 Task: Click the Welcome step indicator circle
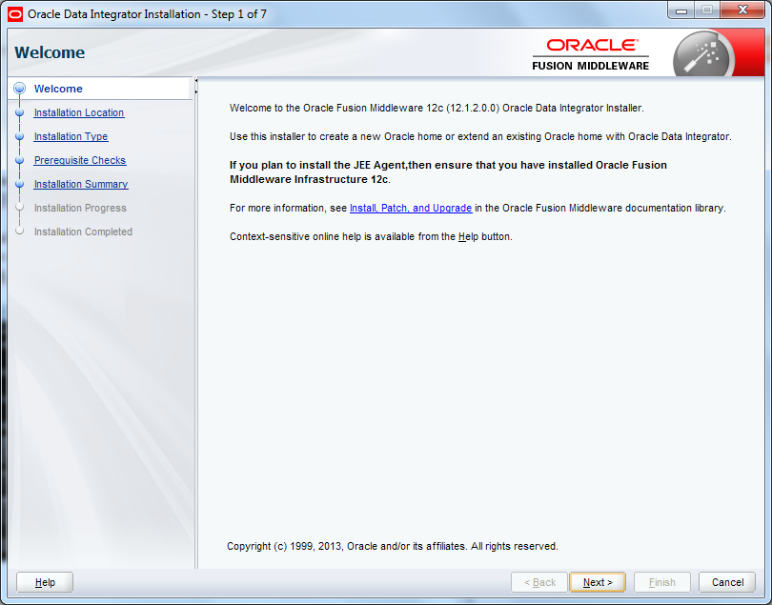coord(19,89)
